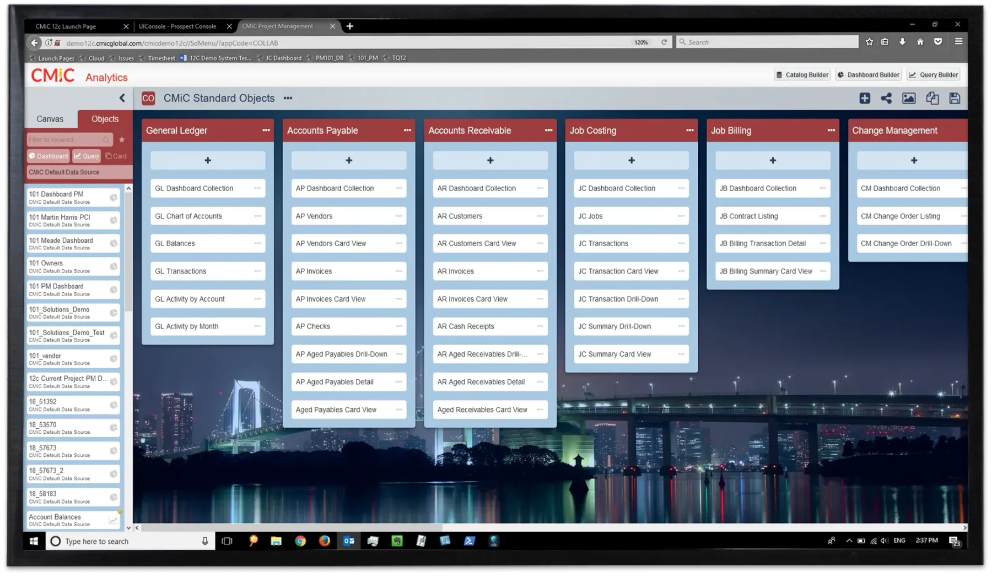Switch to the Canvas tab
Viewport: 992px width, 578px height.
tap(50, 119)
